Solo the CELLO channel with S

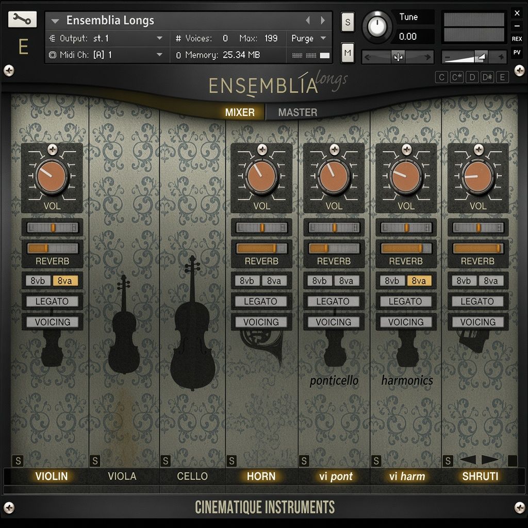166,460
